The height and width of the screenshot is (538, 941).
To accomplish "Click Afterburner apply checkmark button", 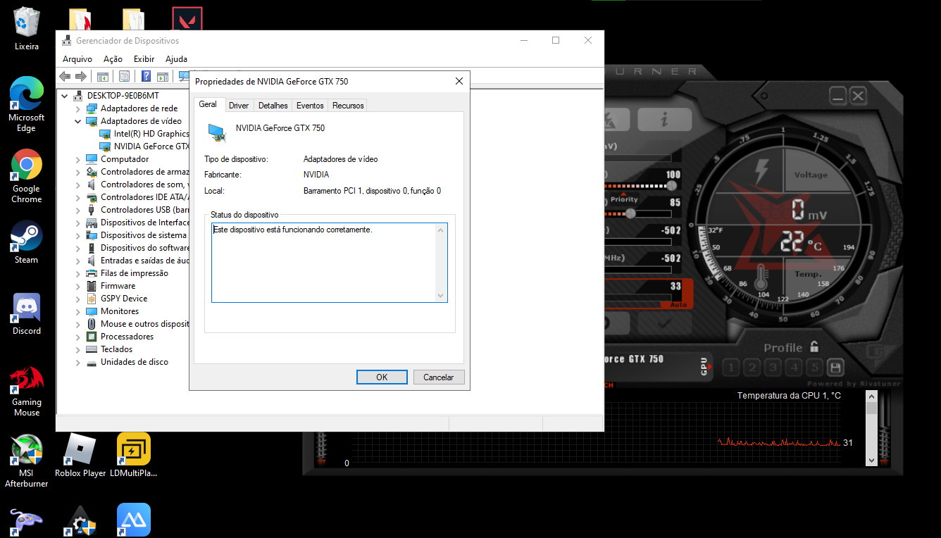I will point(664,323).
